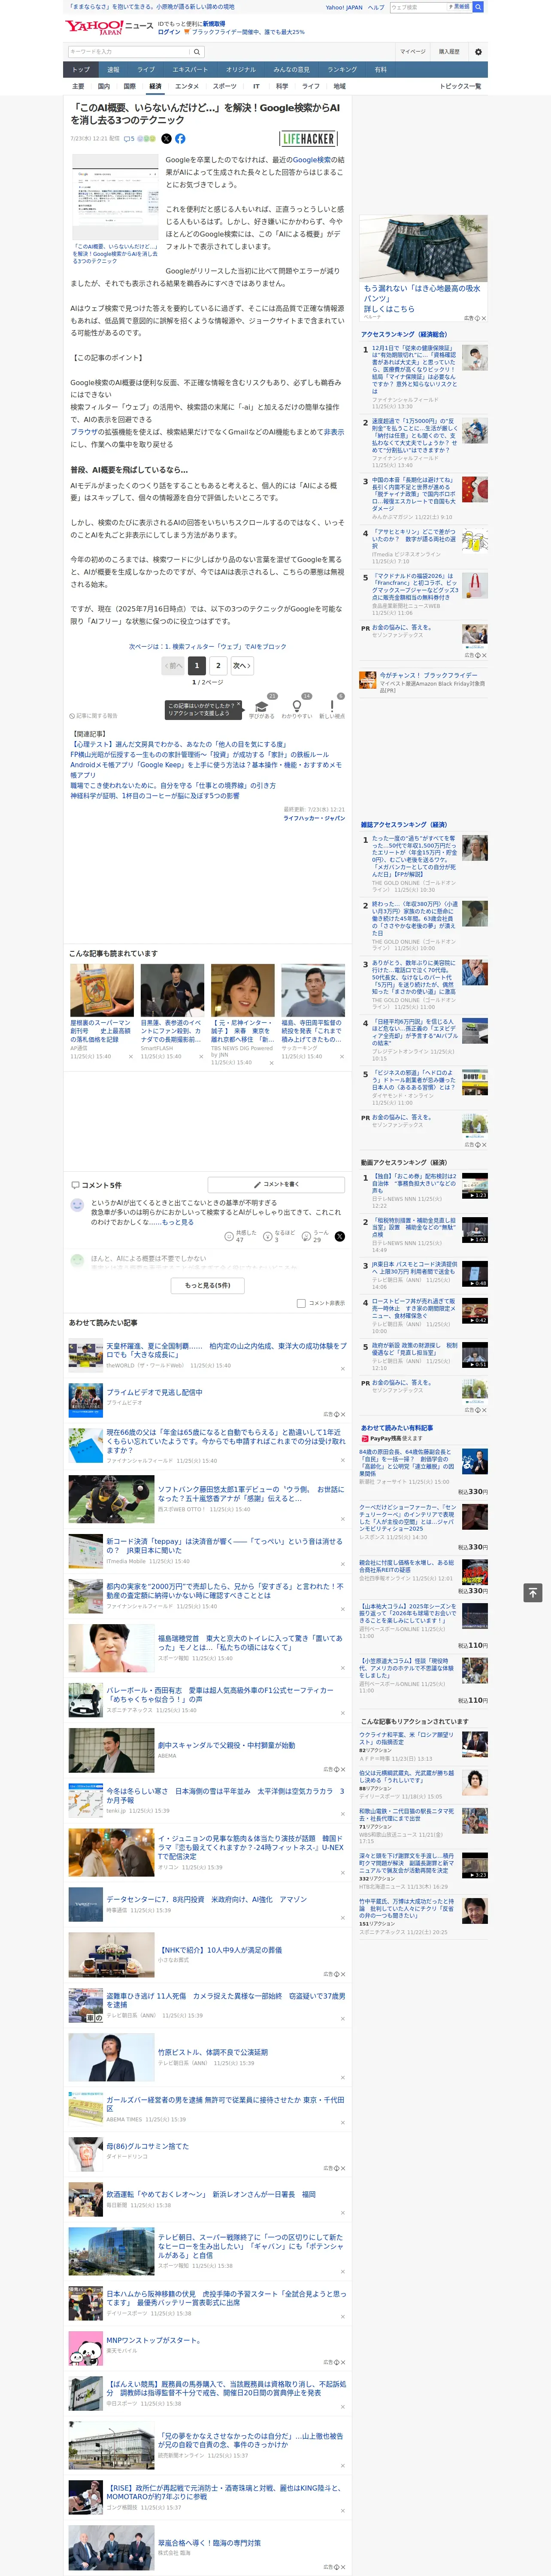The height and width of the screenshot is (2576, 551).
Task: Open the トップ main navigation tab
Action: pyautogui.click(x=81, y=70)
